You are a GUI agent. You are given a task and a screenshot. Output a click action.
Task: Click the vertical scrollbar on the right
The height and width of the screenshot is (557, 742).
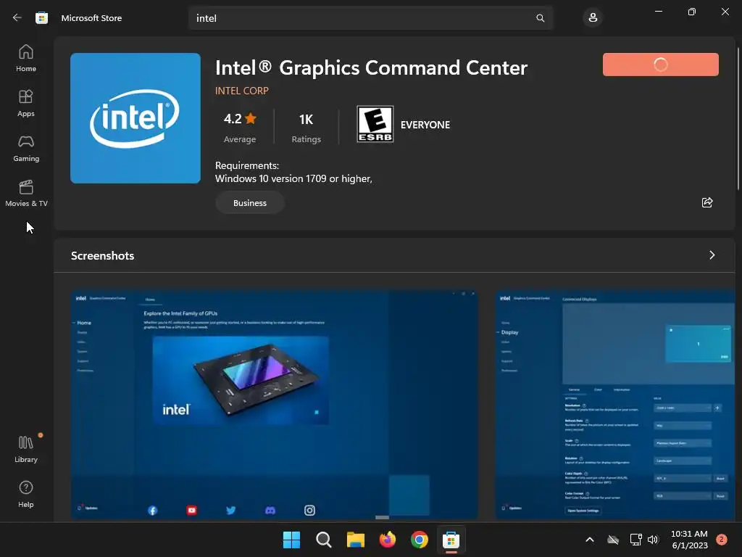(738, 118)
